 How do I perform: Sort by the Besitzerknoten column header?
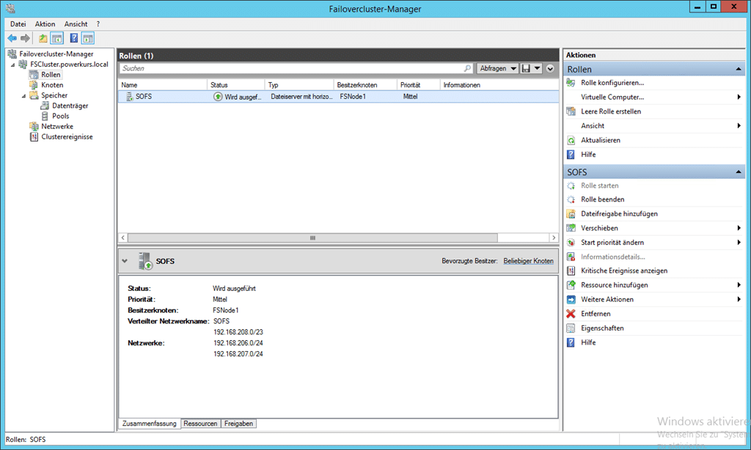[365, 85]
